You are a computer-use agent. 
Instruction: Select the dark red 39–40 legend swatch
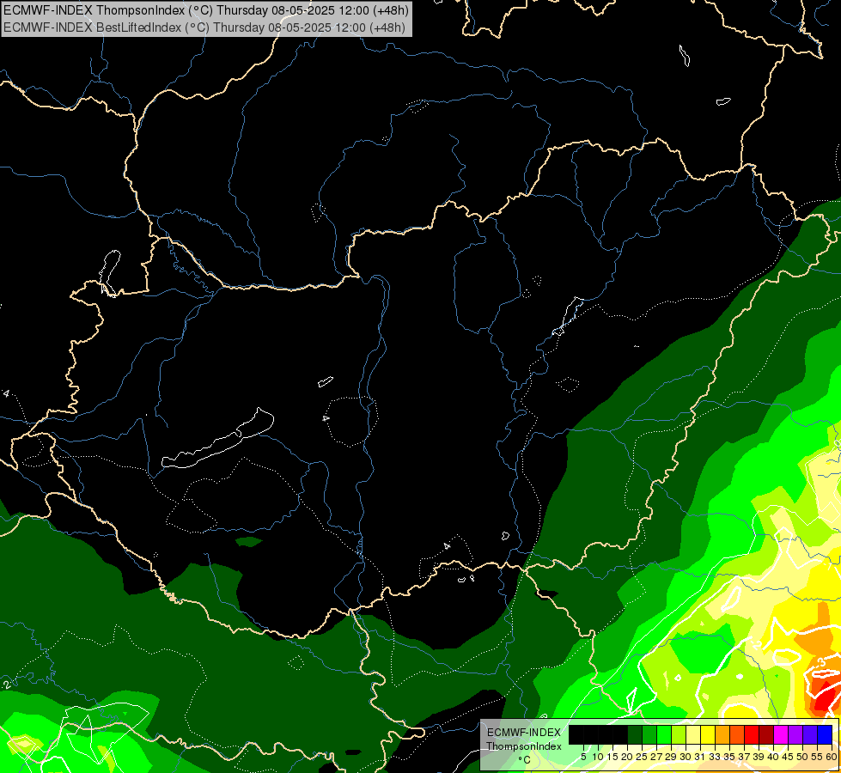pyautogui.click(x=766, y=734)
